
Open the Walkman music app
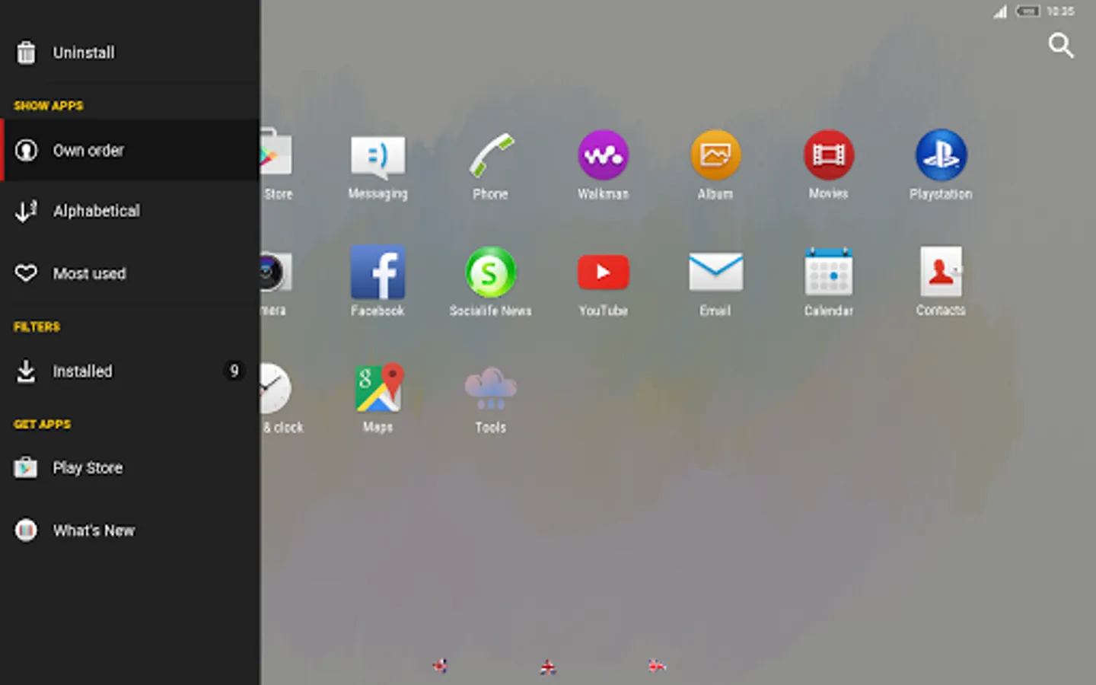(603, 167)
